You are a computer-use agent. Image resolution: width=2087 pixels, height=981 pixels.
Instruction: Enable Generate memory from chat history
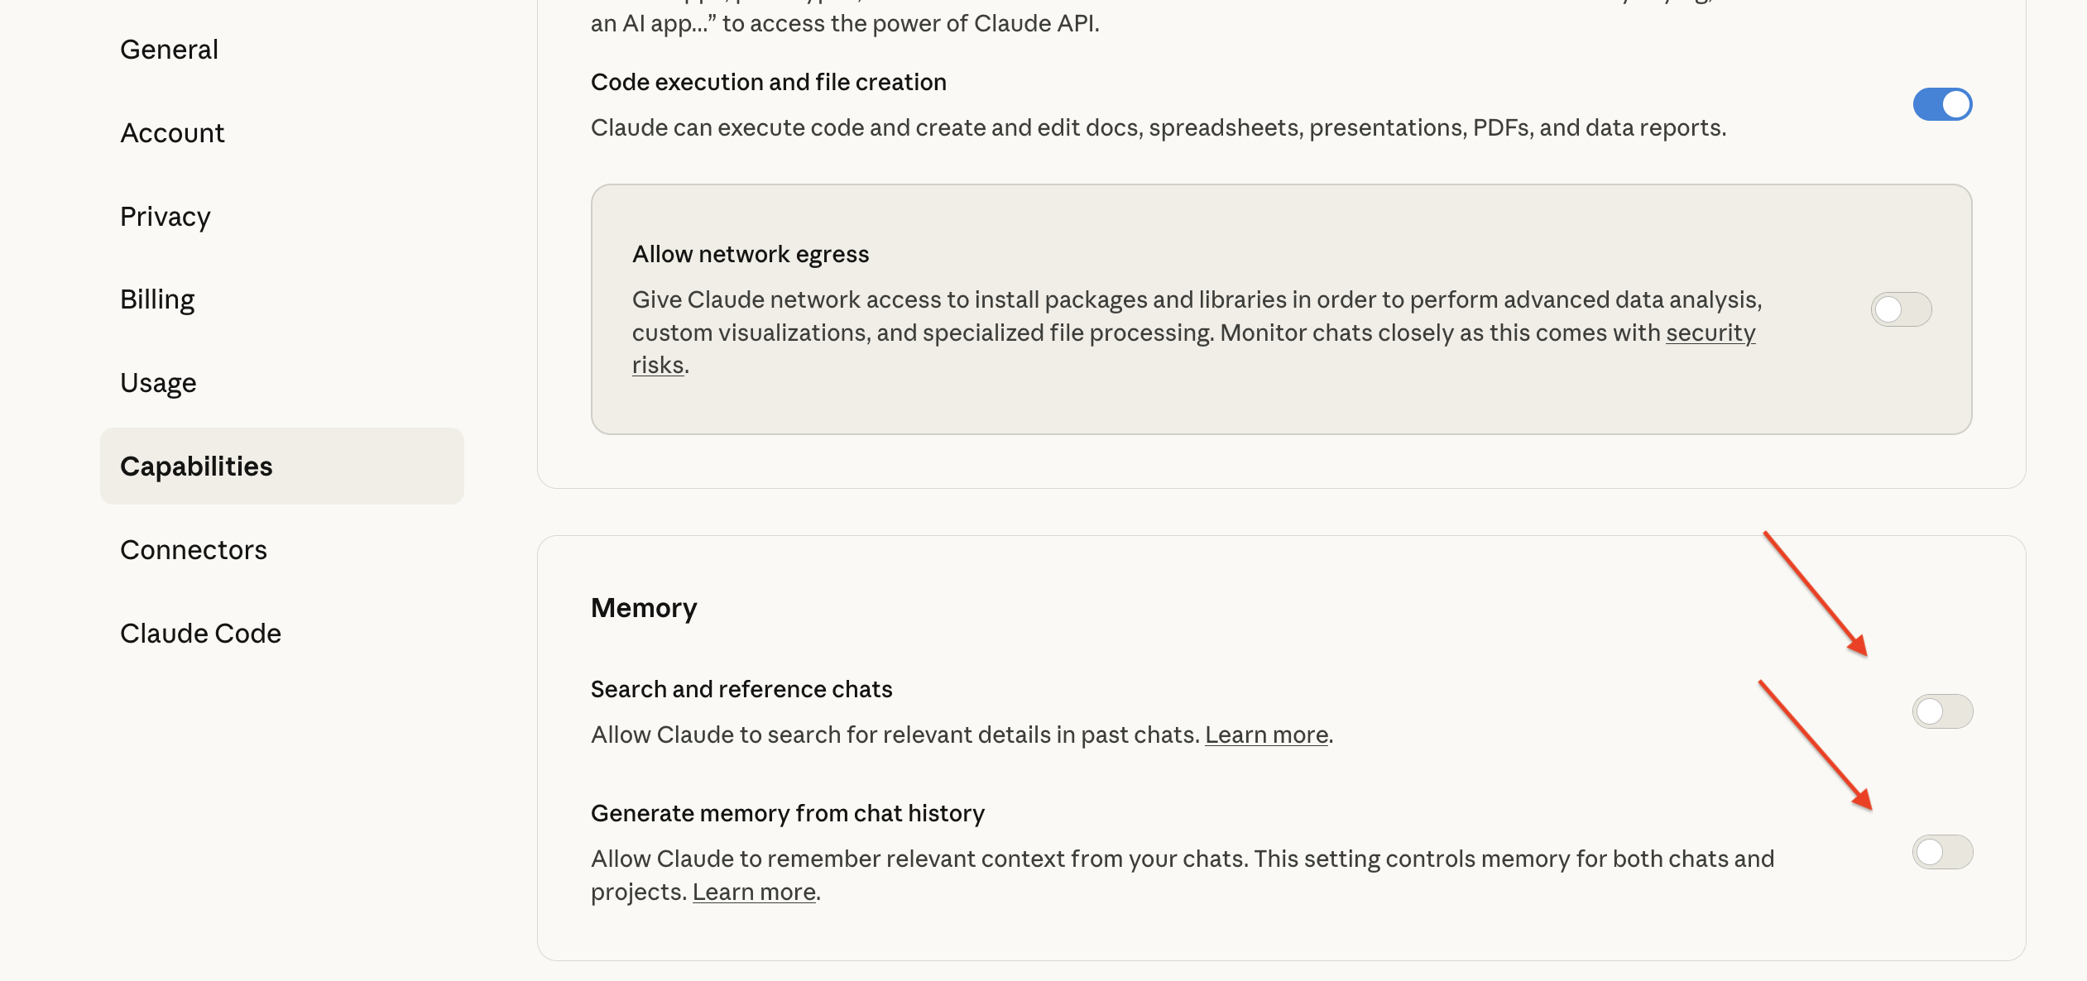tap(1942, 852)
